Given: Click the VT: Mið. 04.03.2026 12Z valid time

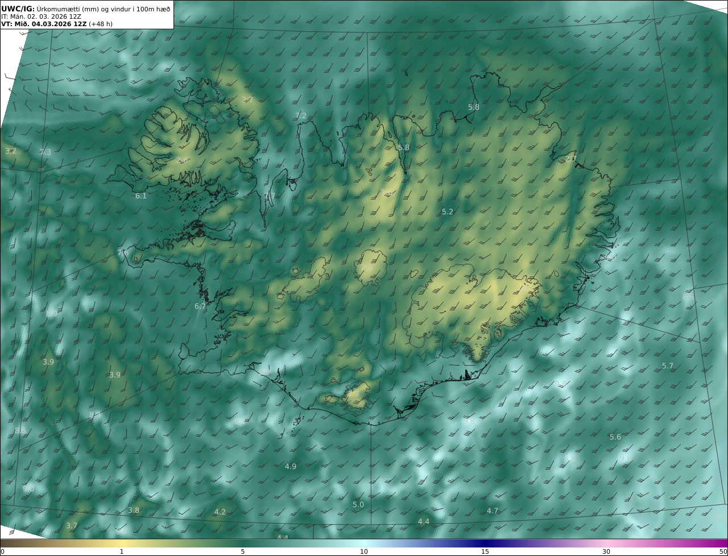Looking at the screenshot, I should coord(44,24).
